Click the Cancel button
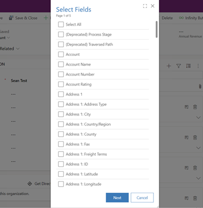203x208 pixels. (142, 198)
